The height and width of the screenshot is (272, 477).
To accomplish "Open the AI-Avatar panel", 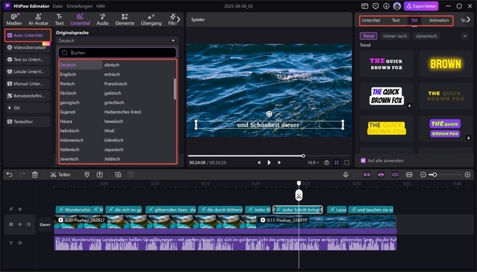I will 37,19.
